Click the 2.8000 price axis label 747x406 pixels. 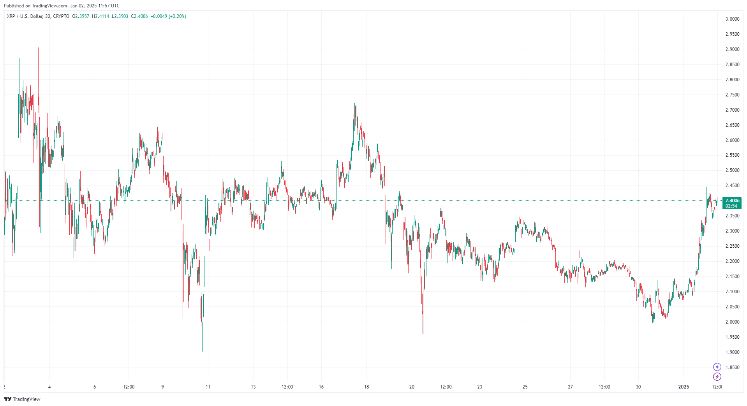[732, 80]
